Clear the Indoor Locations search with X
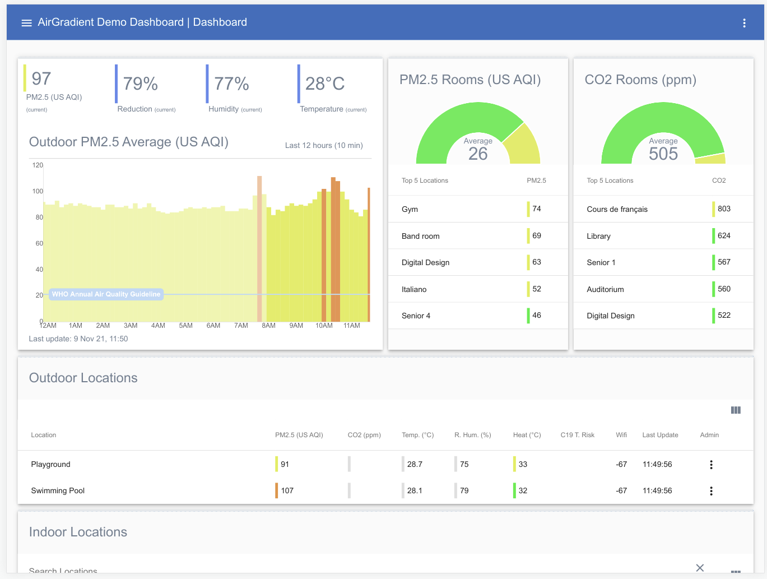The image size is (767, 579). (700, 568)
